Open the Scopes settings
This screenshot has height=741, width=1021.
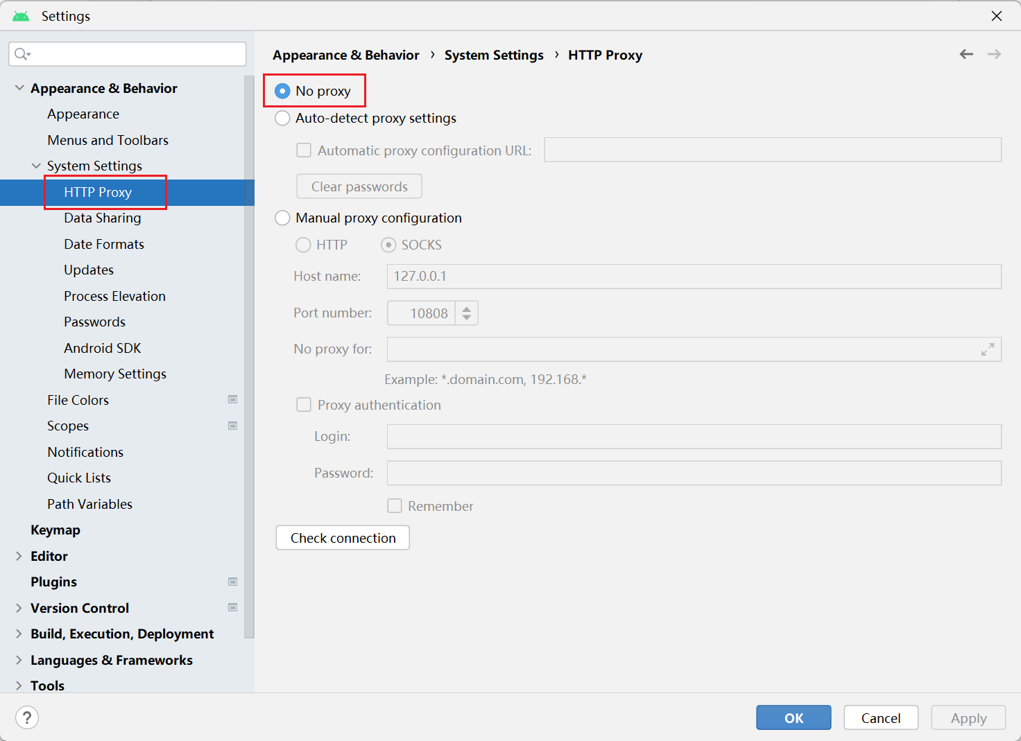[68, 426]
